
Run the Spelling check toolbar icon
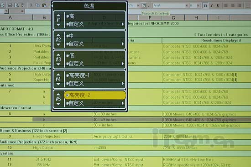click(x=22, y=5)
